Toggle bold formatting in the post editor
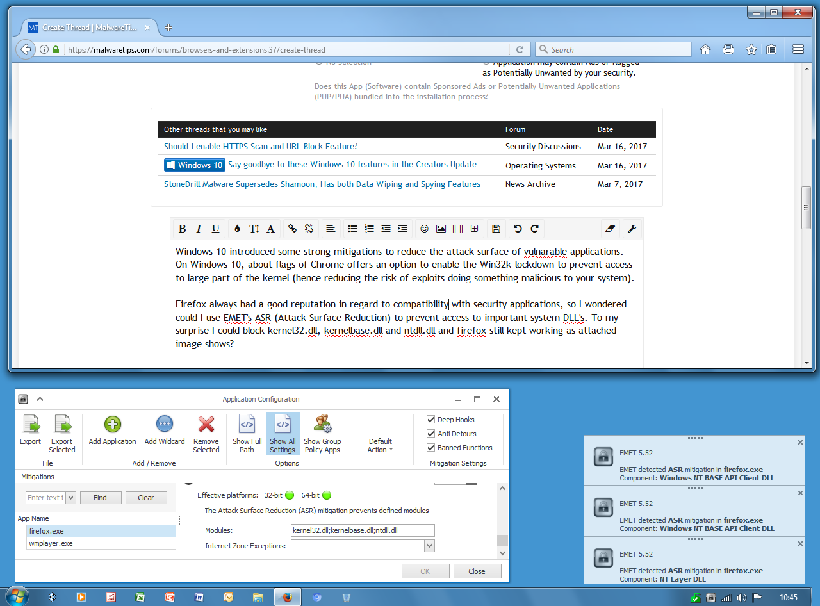820x606 pixels. click(182, 229)
